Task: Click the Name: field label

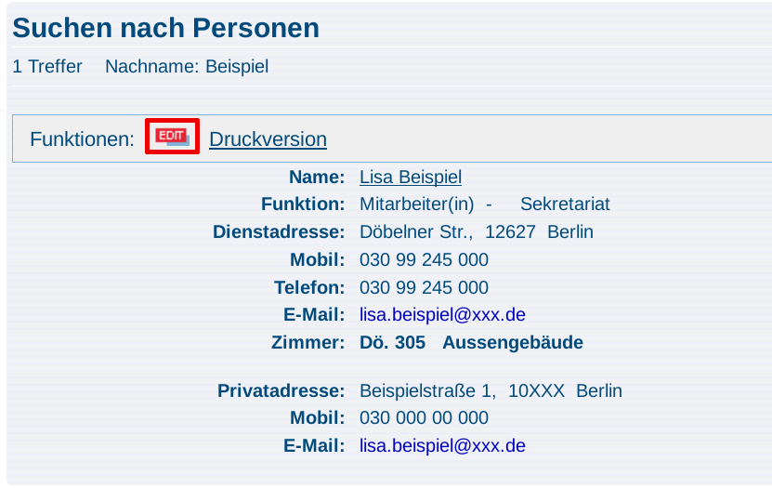Action: (317, 177)
